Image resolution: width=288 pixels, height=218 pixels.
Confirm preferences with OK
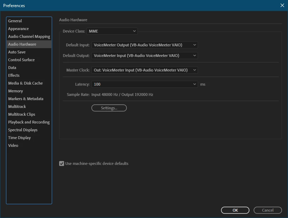[x=235, y=210]
